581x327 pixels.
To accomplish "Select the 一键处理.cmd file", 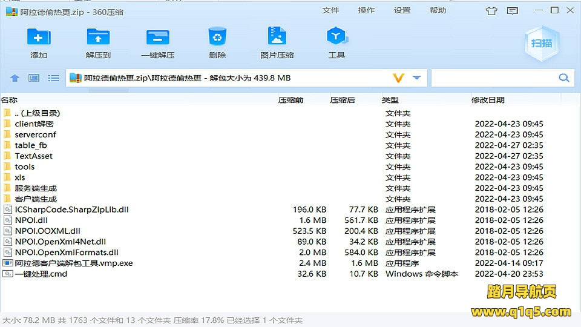I will click(x=41, y=274).
